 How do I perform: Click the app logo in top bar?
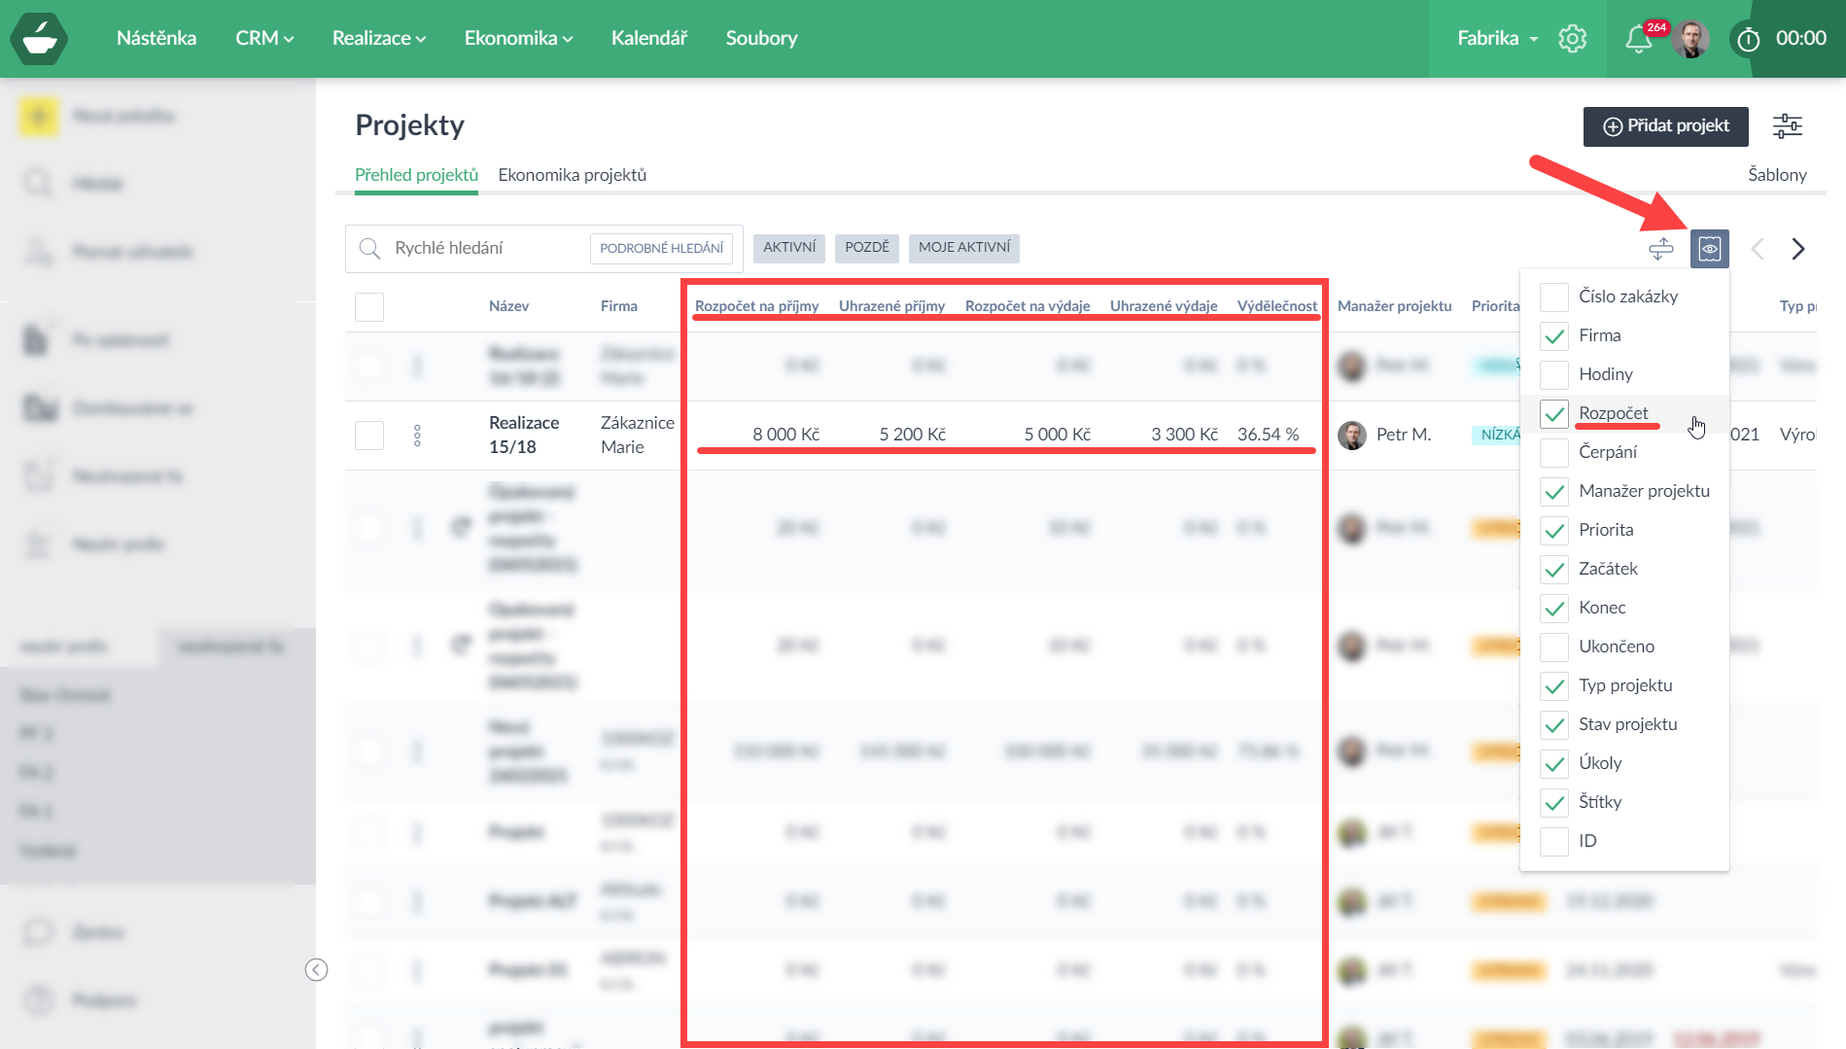(39, 39)
